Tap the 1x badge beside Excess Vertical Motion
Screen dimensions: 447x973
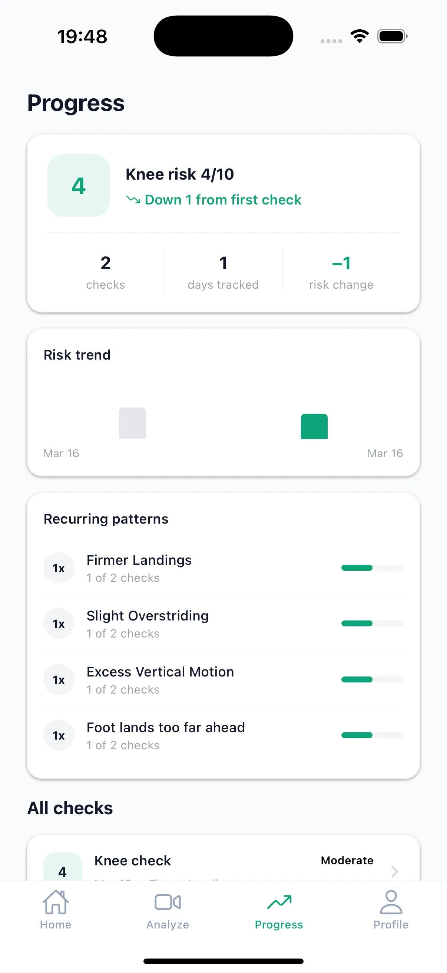59,679
